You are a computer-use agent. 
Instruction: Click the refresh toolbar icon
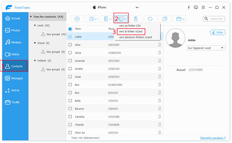(150, 19)
